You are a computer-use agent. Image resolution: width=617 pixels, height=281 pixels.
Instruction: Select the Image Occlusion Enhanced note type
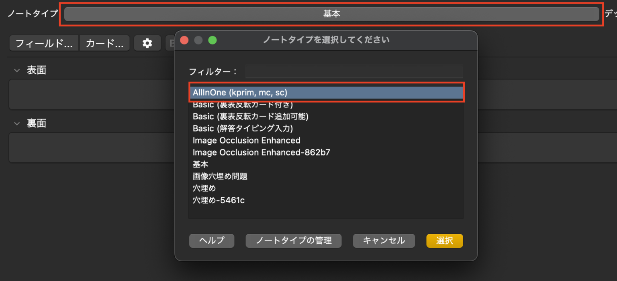point(246,140)
